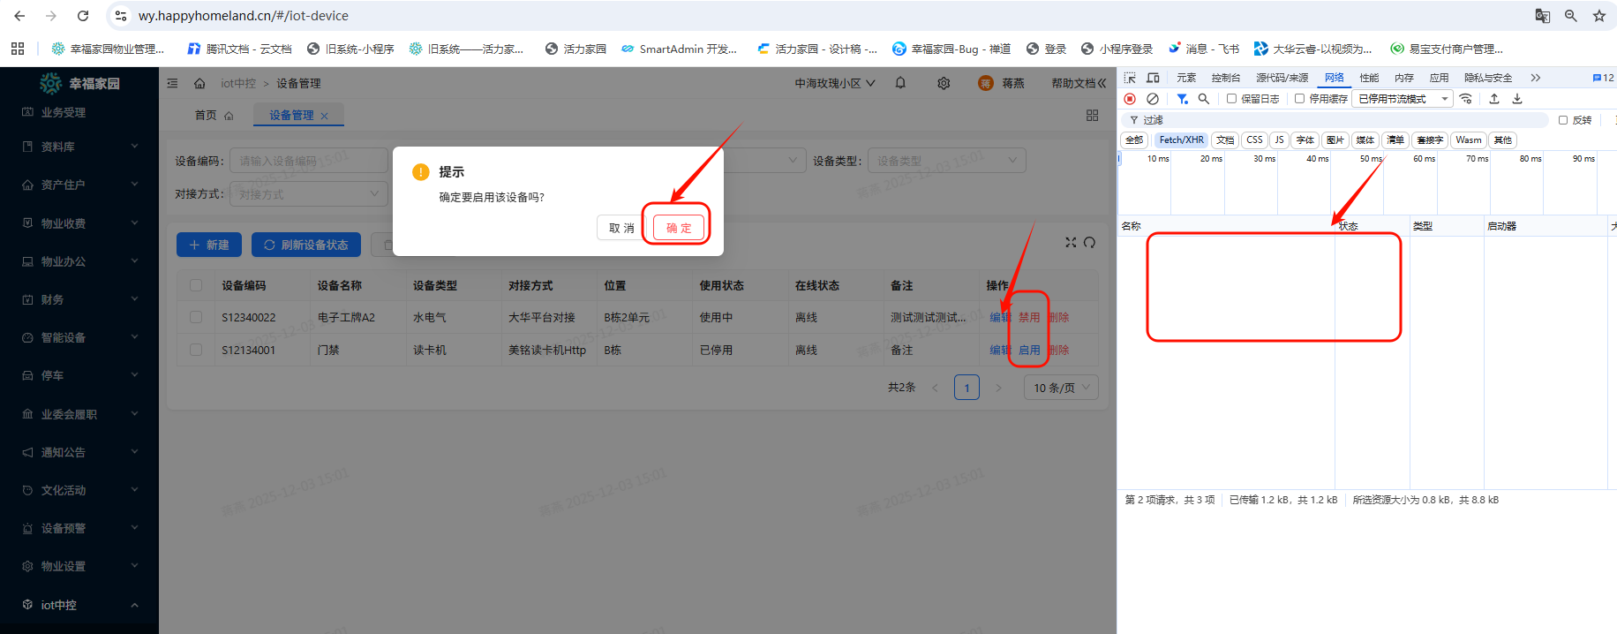
Task: Toggle 停用缓存 disable cache checkbox
Action: [1299, 99]
